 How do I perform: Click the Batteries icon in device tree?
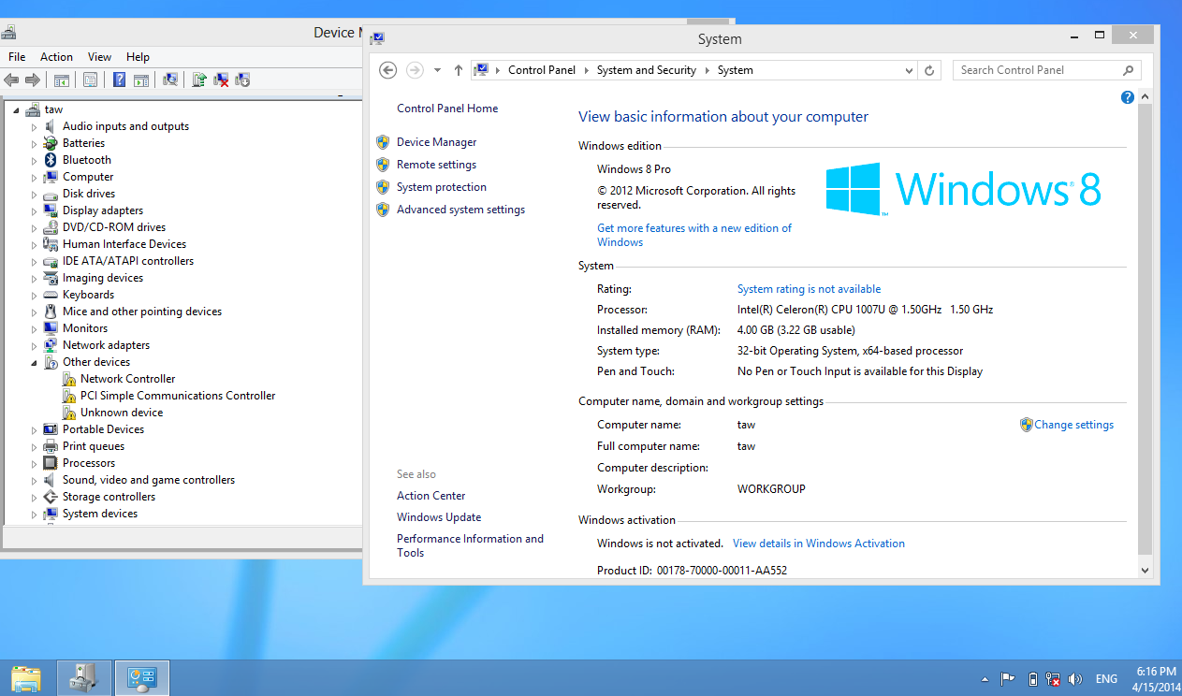coord(51,143)
